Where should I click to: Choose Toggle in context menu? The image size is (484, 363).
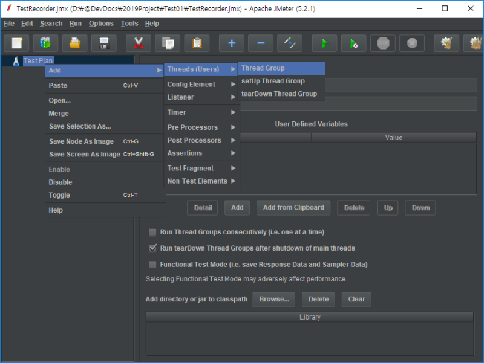pos(105,195)
